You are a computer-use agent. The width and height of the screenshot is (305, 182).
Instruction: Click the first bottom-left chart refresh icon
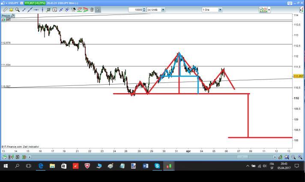(4, 157)
